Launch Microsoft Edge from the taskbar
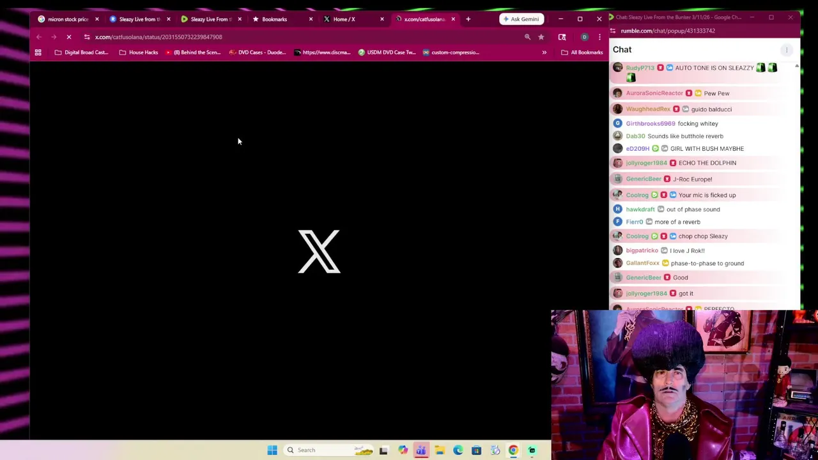The width and height of the screenshot is (818, 460). [458, 450]
